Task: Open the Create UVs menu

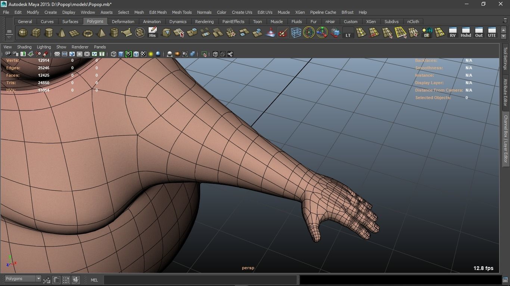Action: (x=242, y=12)
